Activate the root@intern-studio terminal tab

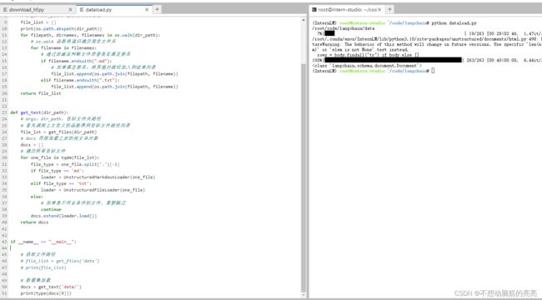click(347, 10)
